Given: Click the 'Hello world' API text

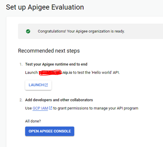Looking at the screenshot, I should (102, 73).
